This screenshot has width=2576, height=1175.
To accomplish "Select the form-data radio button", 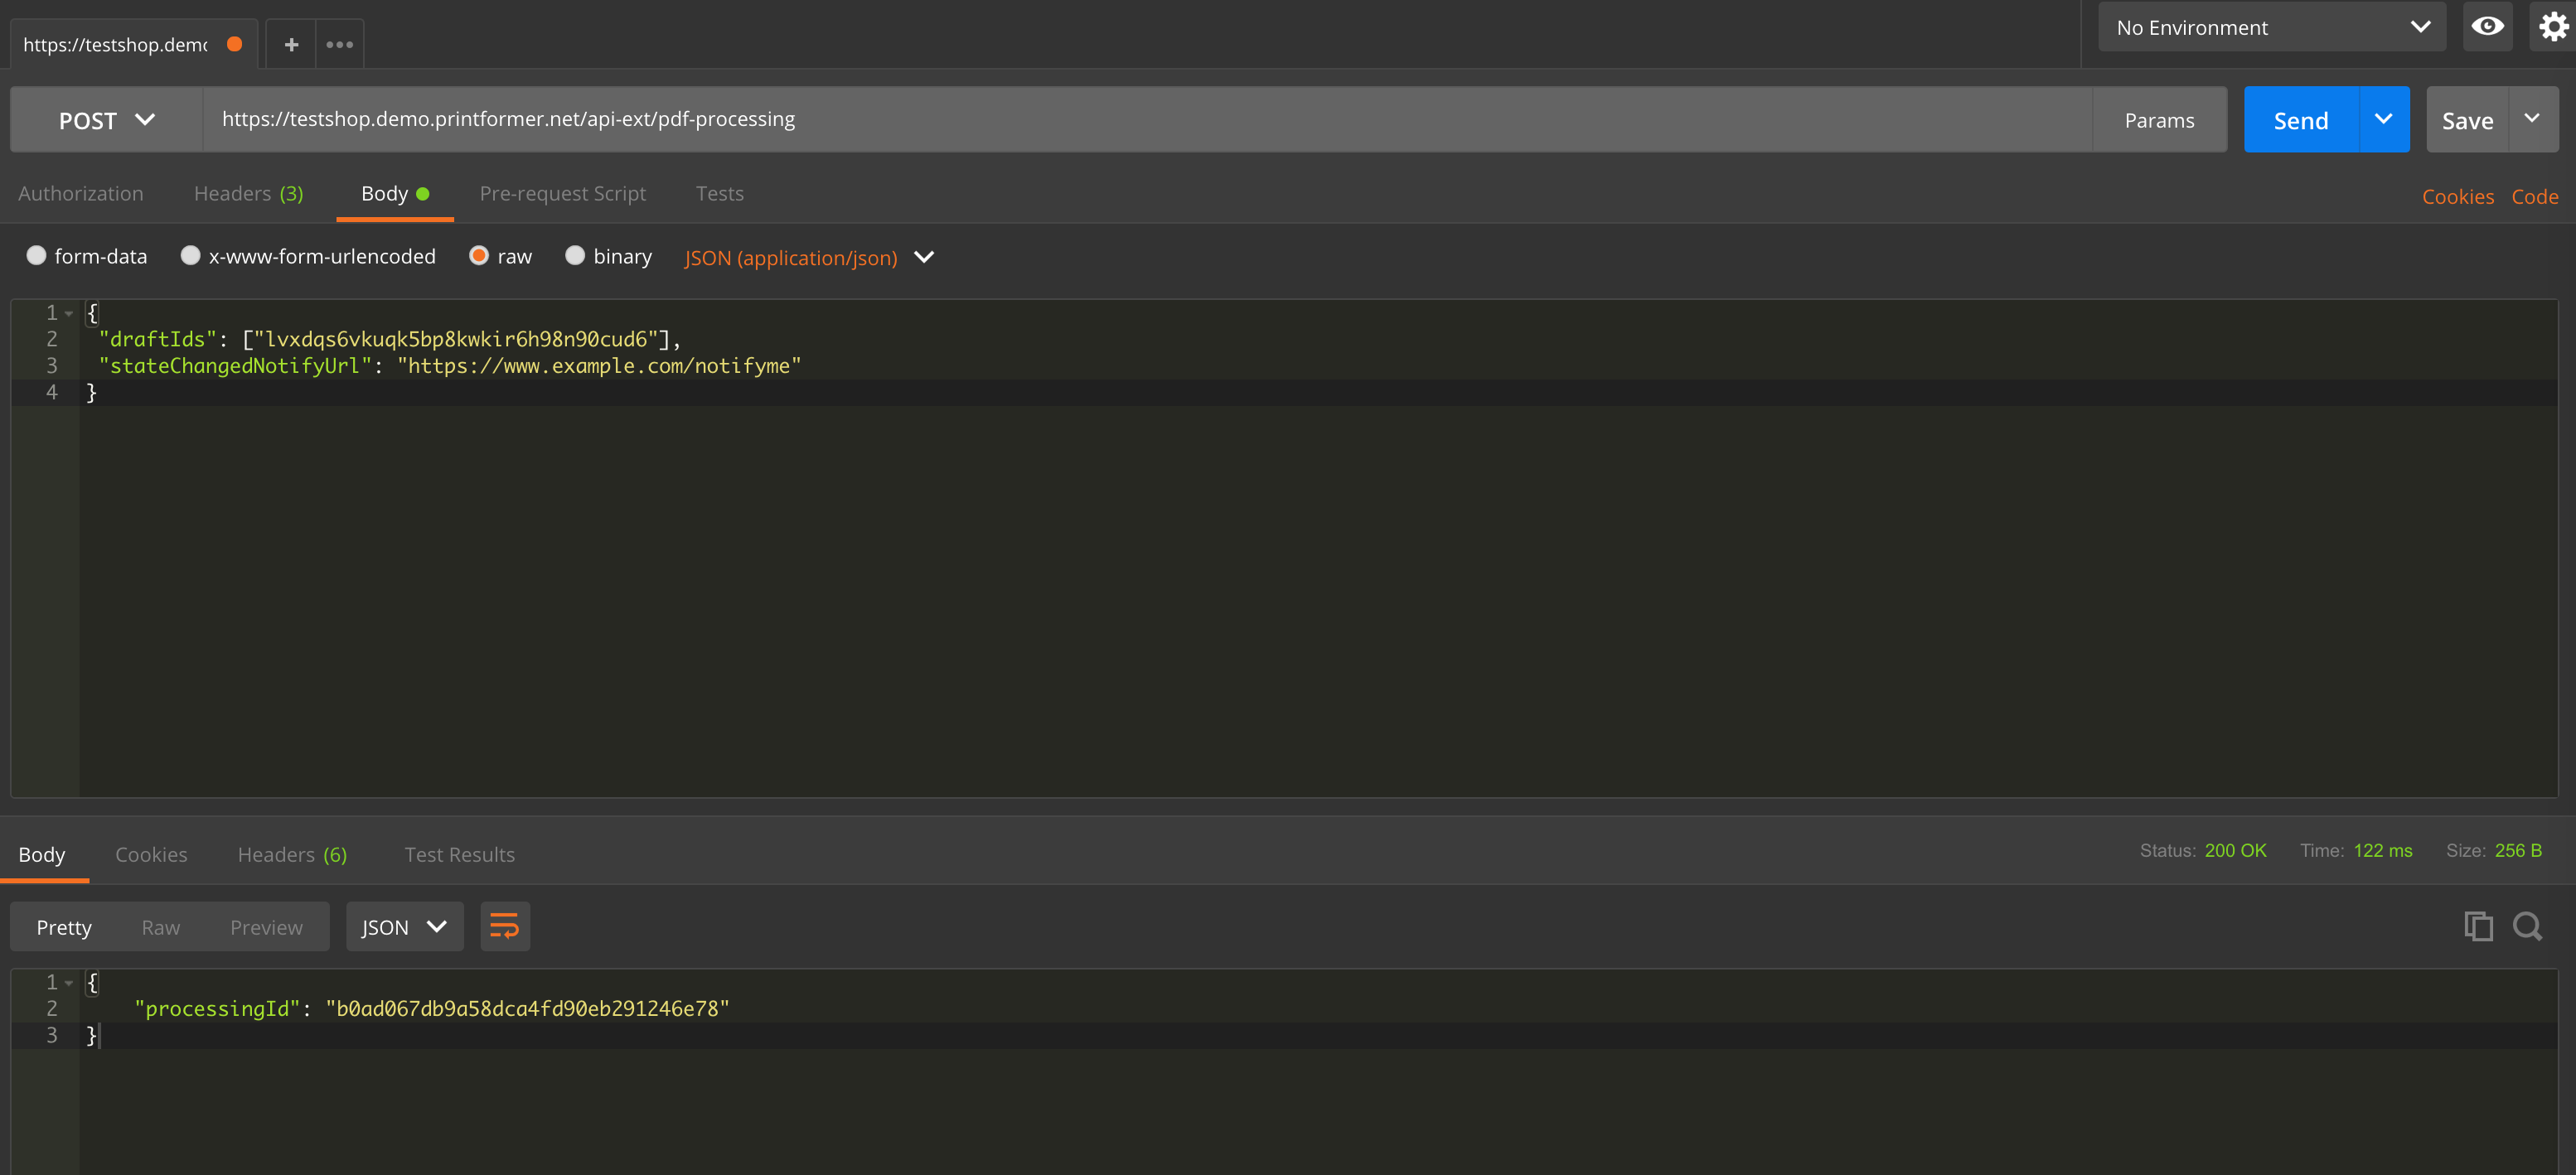I will point(36,256).
